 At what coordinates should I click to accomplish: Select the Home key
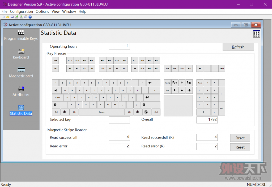[167, 83]
